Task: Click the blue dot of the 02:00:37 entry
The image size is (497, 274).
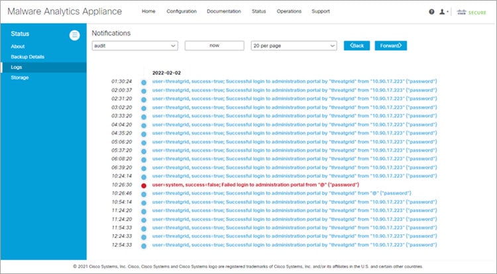Action: pos(144,91)
